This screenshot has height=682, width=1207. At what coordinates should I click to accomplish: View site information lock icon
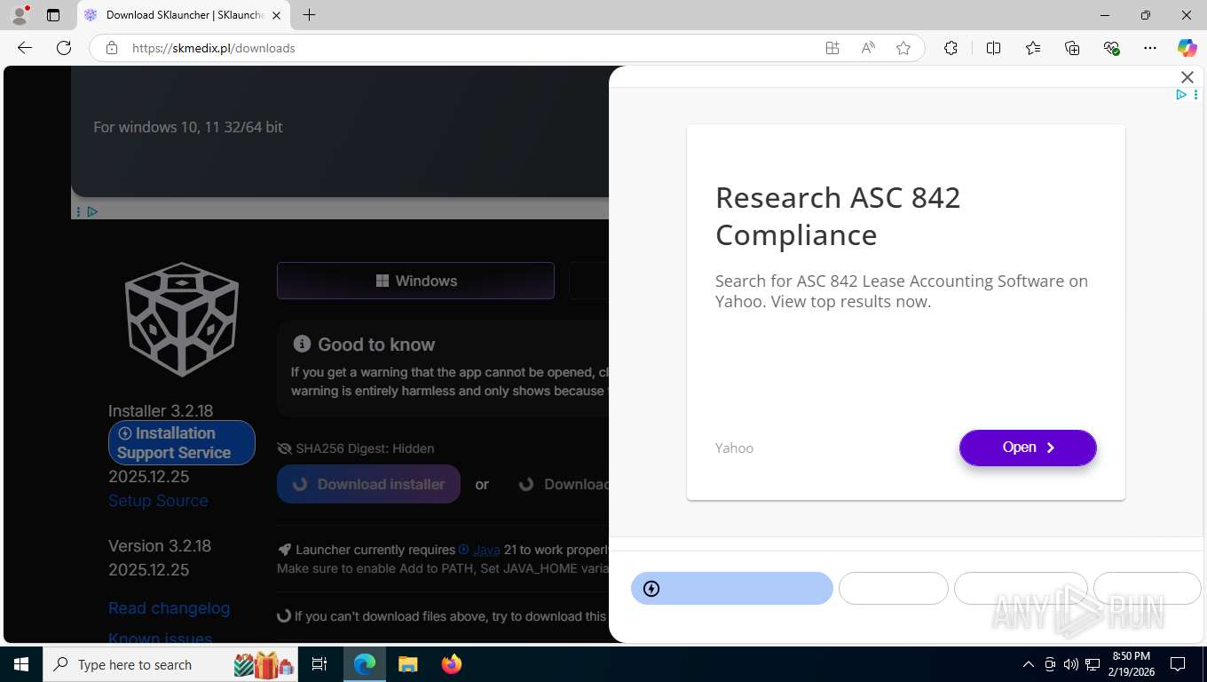112,48
